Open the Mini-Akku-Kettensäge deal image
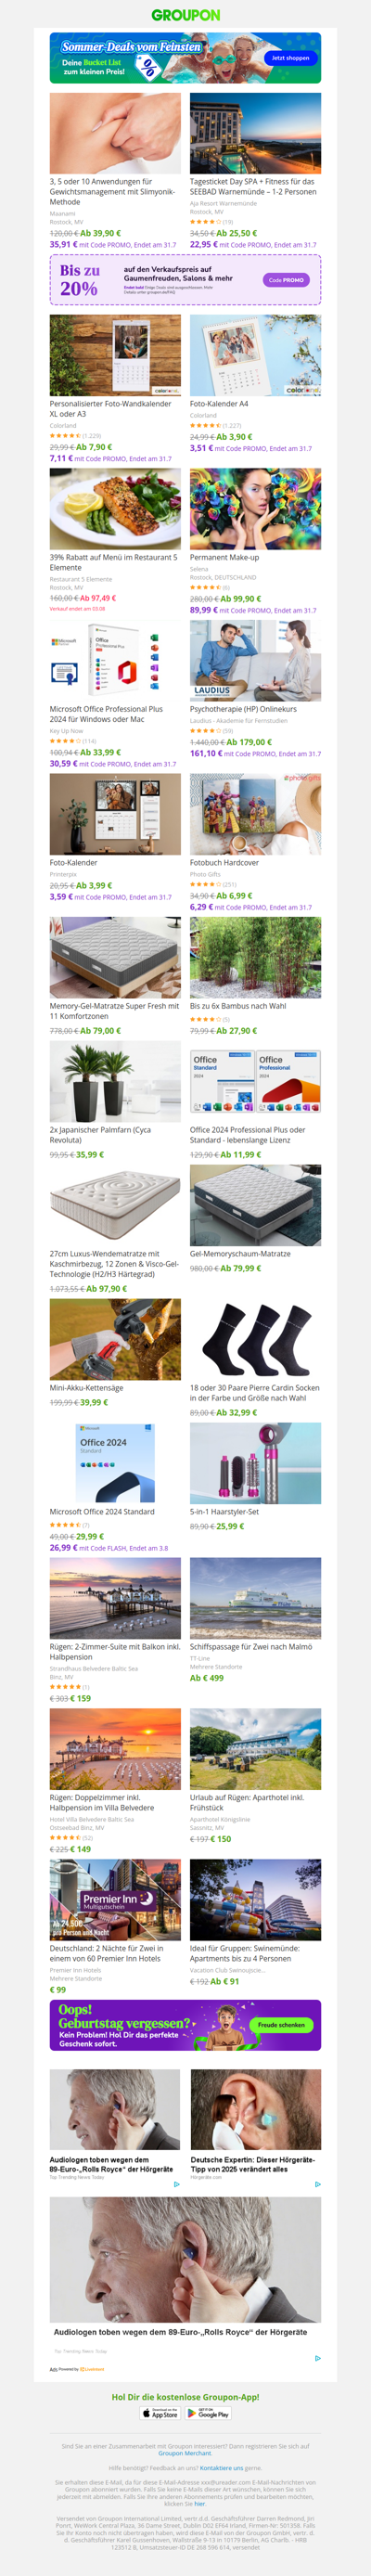The width and height of the screenshot is (371, 2576). click(x=115, y=1339)
